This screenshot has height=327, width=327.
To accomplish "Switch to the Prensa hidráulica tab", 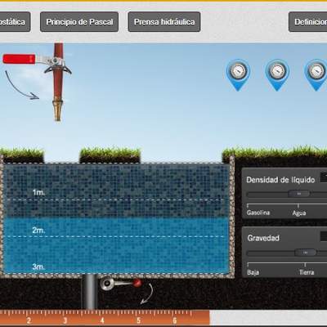I will (x=164, y=22).
